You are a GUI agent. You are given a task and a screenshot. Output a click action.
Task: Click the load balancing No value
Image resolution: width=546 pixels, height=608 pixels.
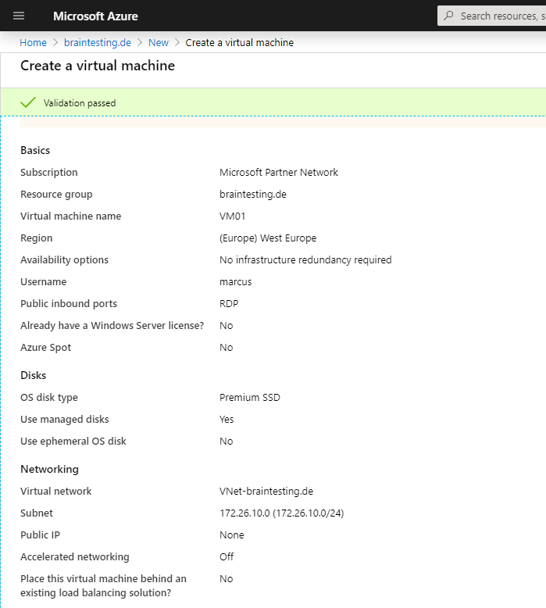[227, 579]
